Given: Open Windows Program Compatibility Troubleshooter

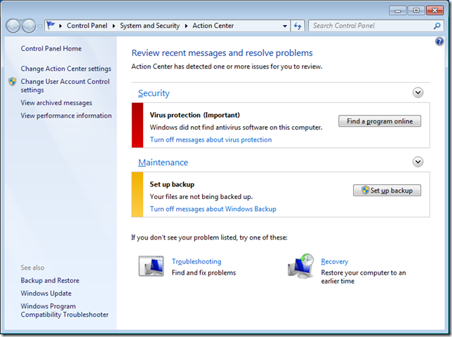Looking at the screenshot, I should pos(65,310).
